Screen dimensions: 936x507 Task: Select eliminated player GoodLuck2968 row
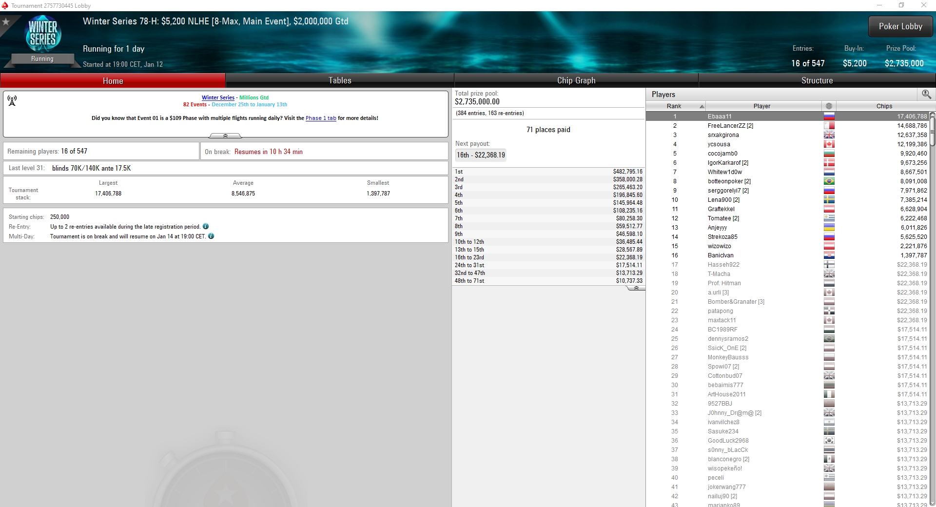point(788,441)
